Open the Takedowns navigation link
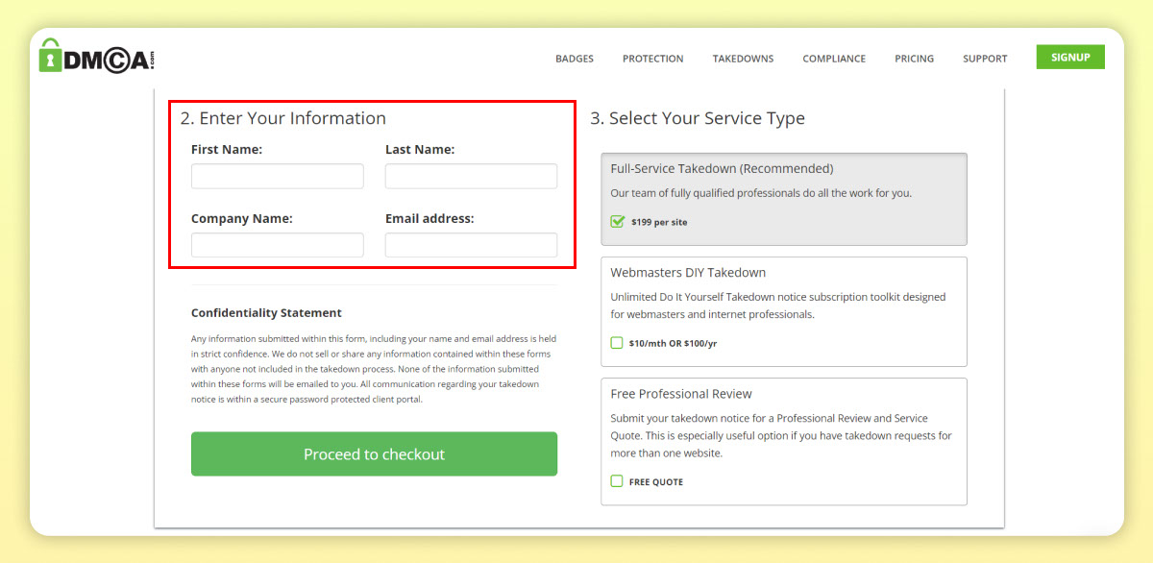This screenshot has height=563, width=1153. point(743,59)
